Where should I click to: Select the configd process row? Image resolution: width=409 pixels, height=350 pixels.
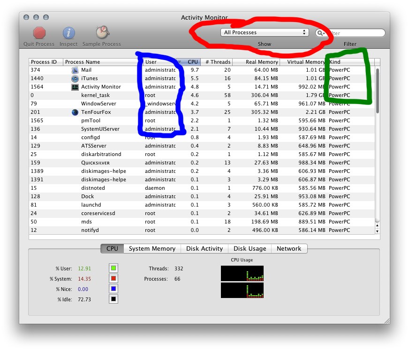pos(202,137)
